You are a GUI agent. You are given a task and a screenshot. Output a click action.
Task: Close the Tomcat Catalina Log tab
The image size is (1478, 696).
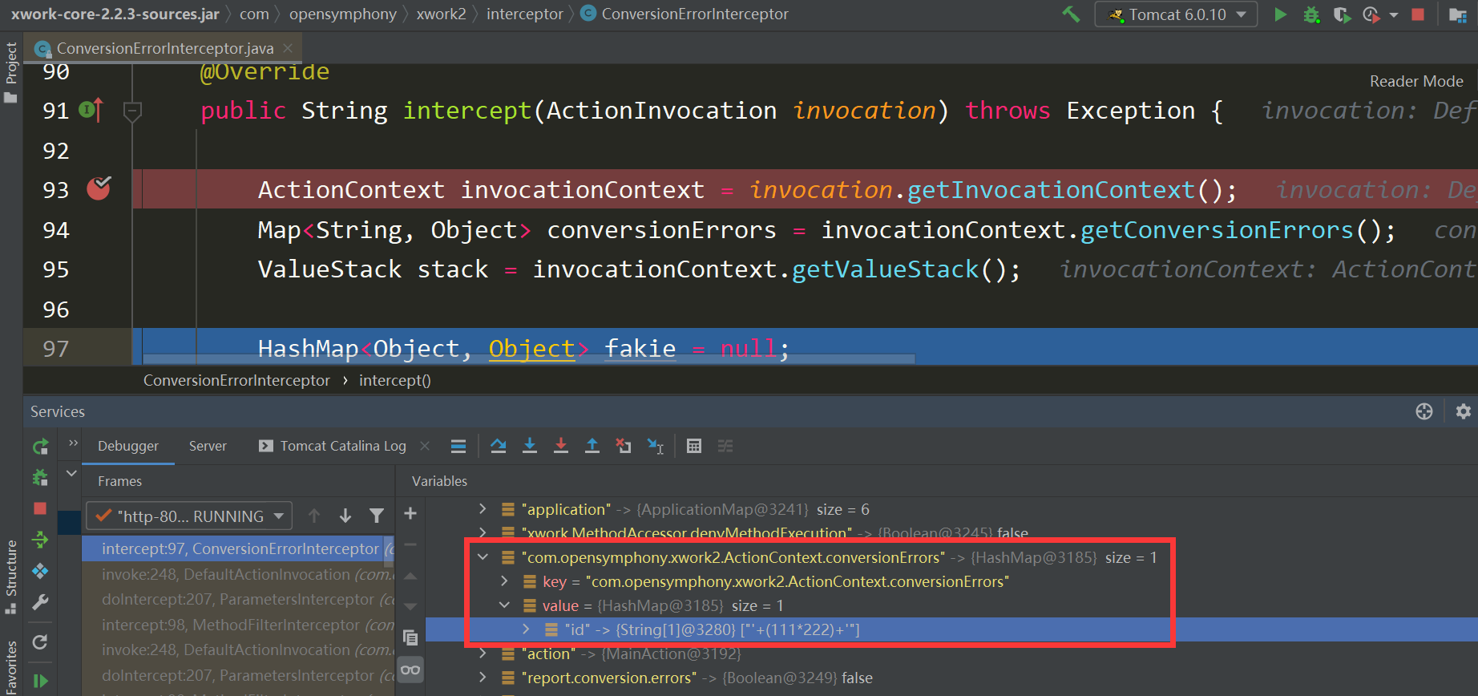425,446
